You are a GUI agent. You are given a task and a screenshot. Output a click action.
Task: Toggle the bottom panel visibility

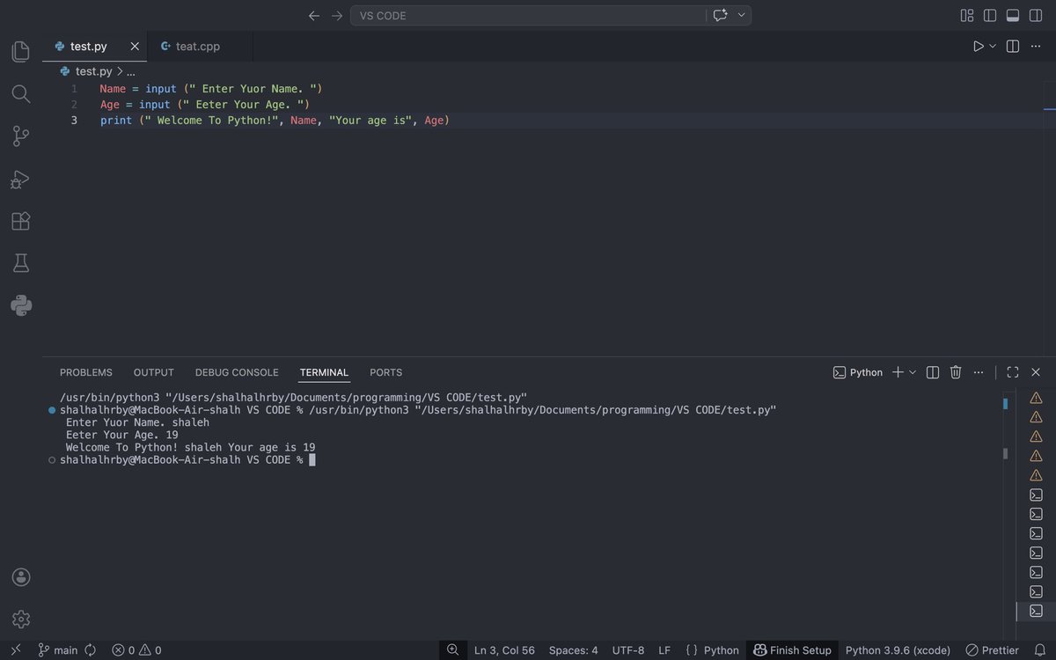[x=1013, y=16]
